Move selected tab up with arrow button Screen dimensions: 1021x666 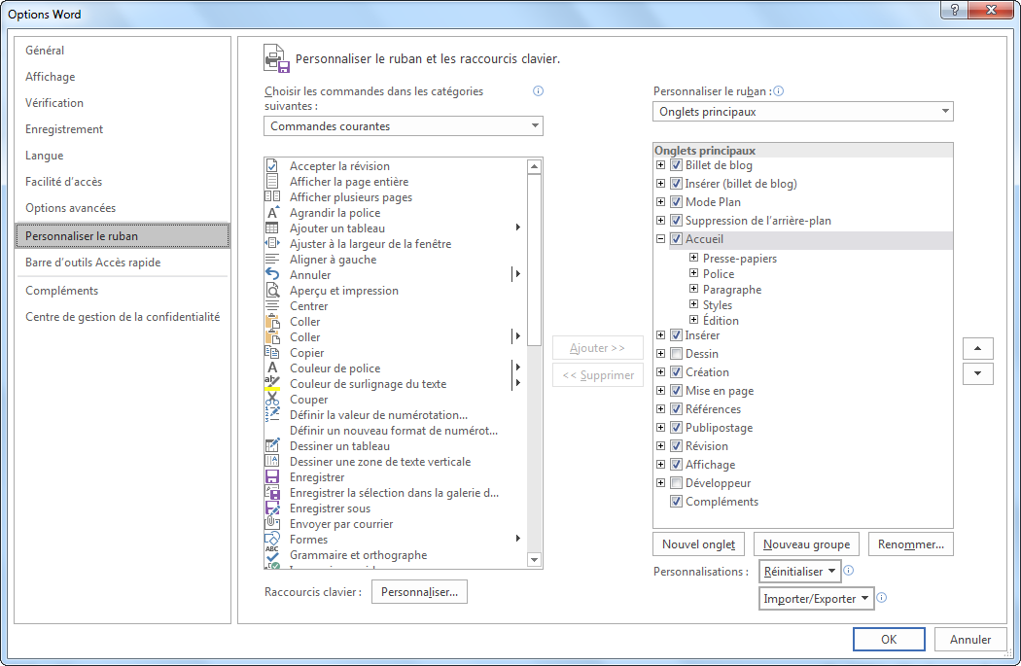pos(978,348)
